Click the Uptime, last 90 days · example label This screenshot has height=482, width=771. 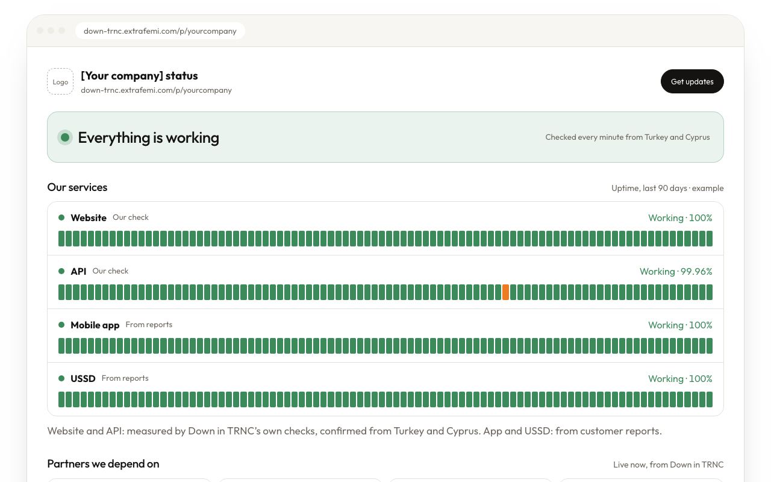pos(667,188)
